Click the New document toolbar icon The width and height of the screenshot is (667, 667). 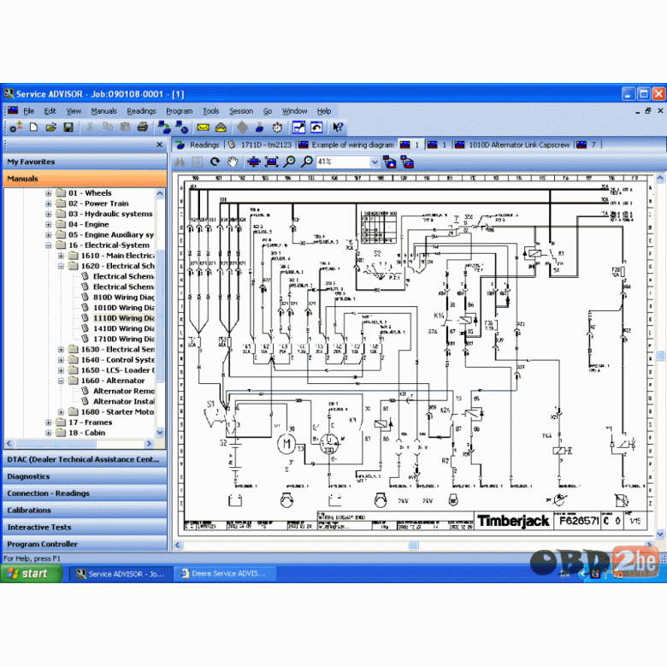point(33,127)
